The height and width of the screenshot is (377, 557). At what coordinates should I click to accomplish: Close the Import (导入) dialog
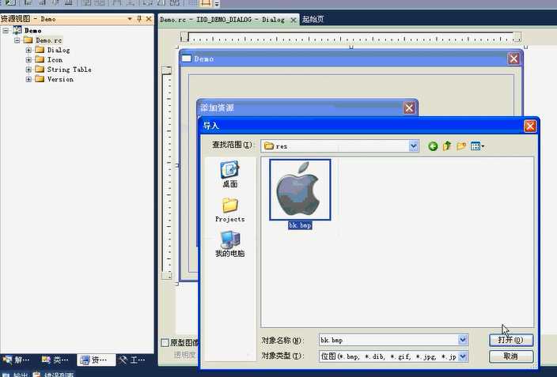[530, 126]
